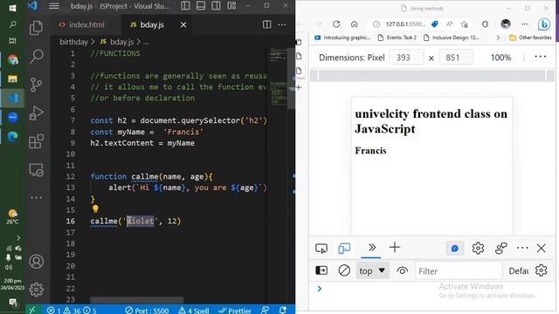Open the Explorer view in VS Code
The image size is (559, 314).
(36, 28)
